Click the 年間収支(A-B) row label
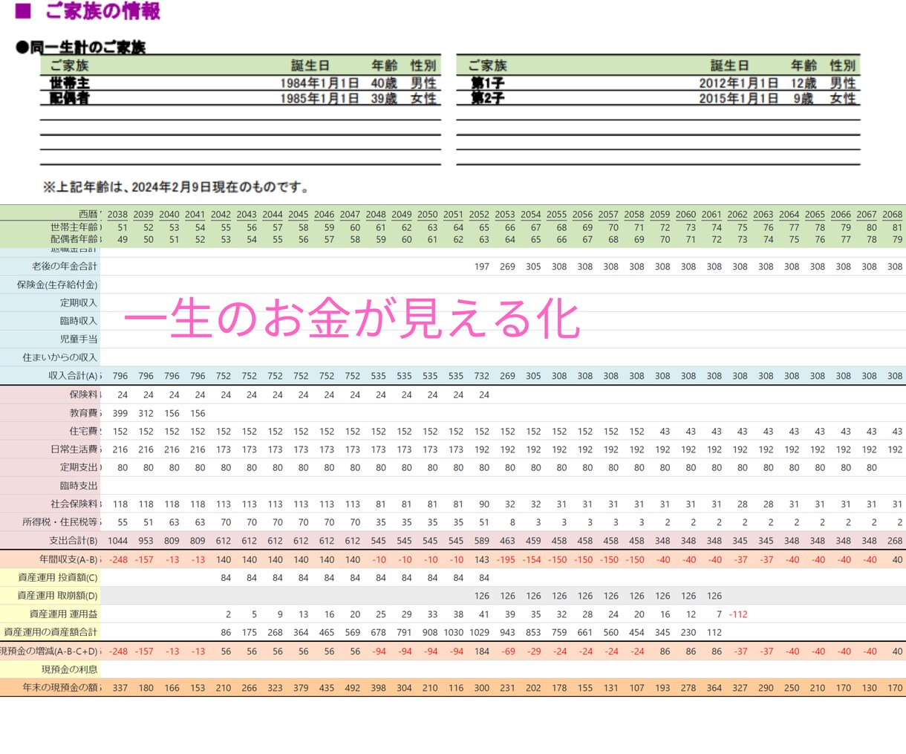Viewport: 906px width, 754px height. point(68,559)
